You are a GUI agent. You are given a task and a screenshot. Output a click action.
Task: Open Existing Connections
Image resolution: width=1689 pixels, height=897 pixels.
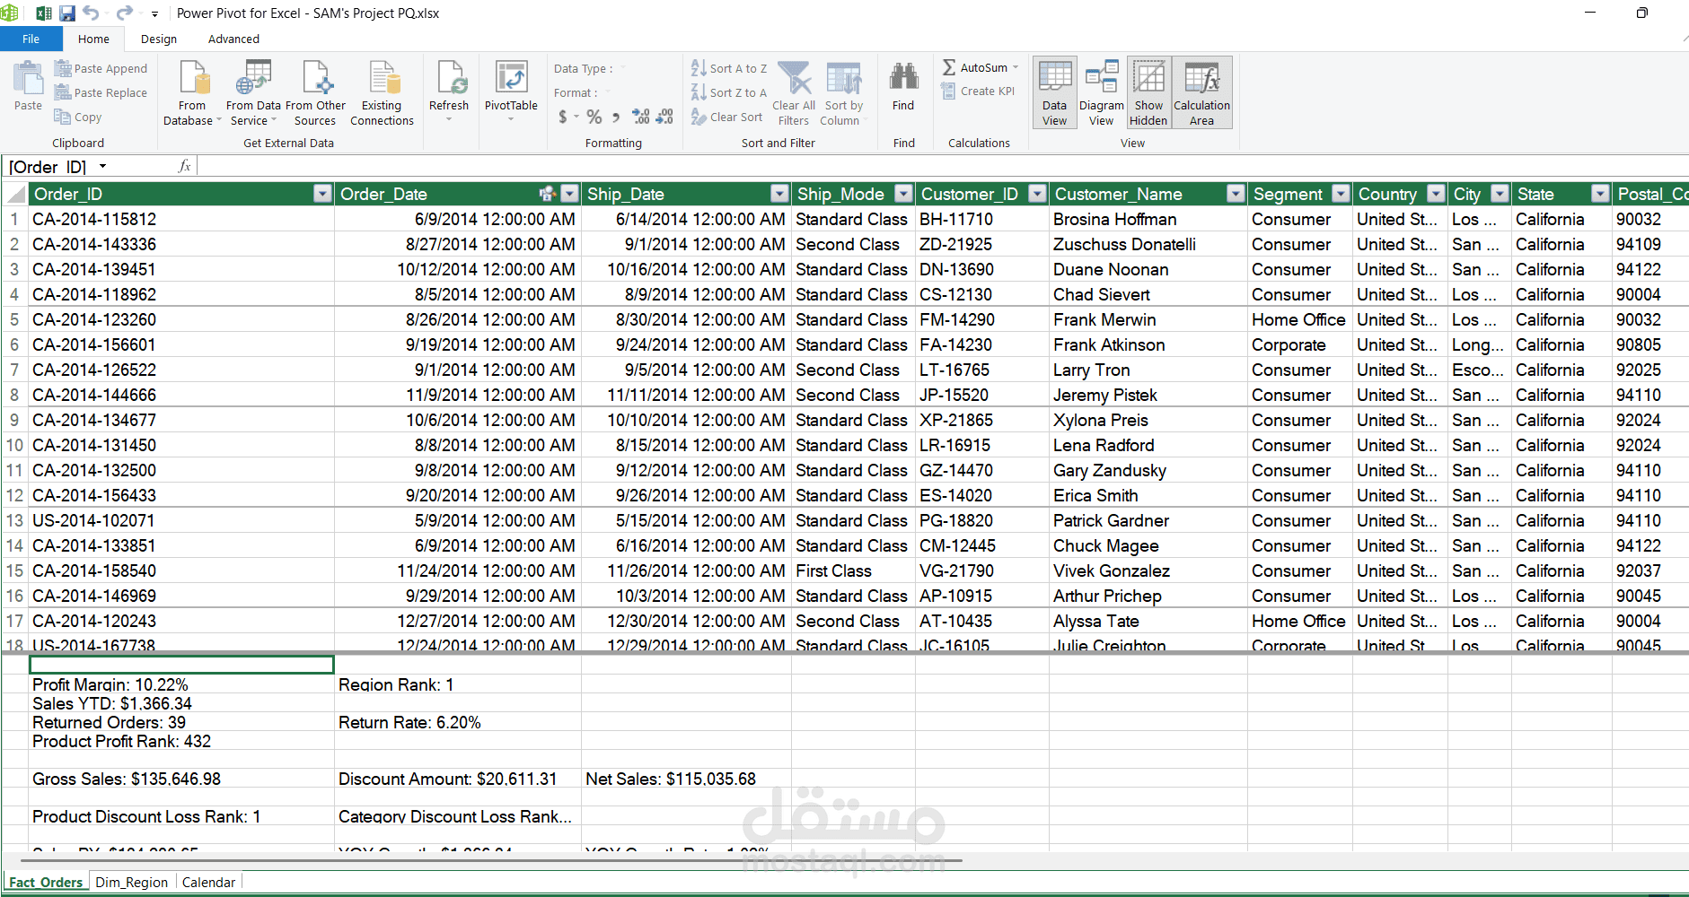coord(382,92)
